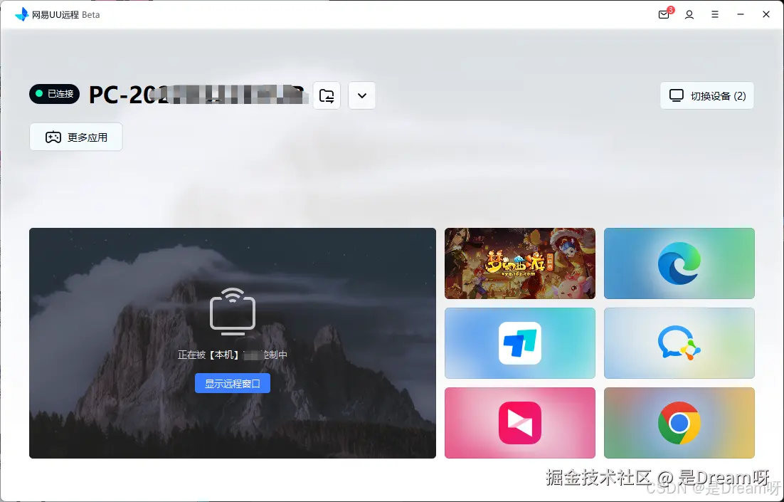Expand the device name dropdown chevron
Image resolution: width=784 pixels, height=502 pixels.
(361, 95)
